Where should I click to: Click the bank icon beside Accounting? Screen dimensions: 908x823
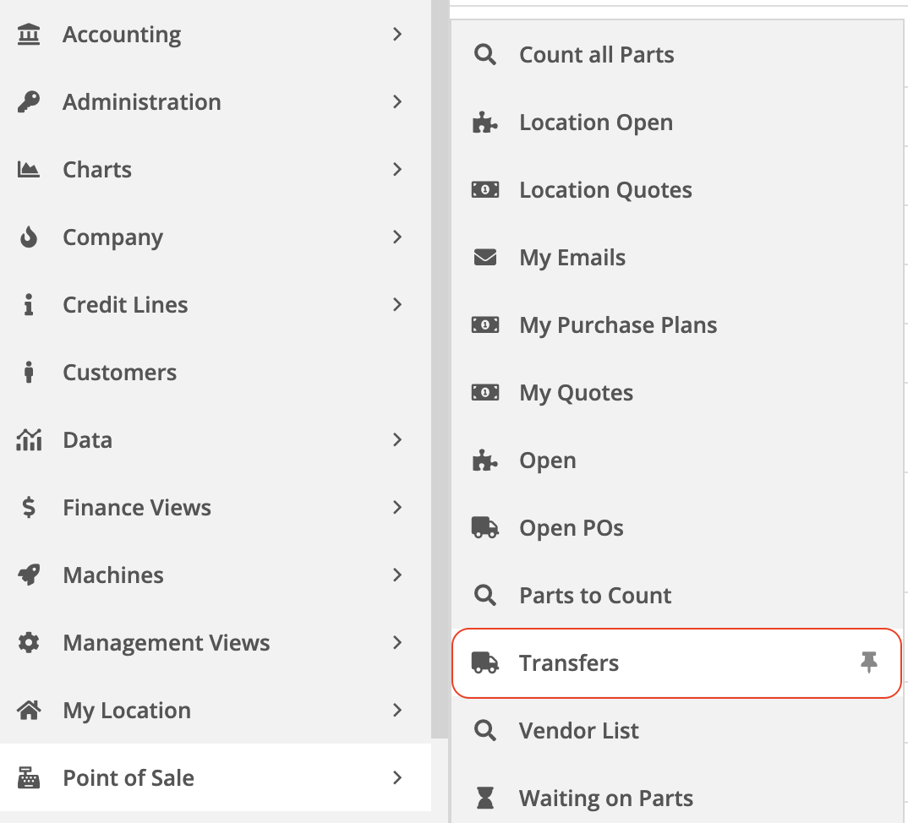[x=29, y=35]
